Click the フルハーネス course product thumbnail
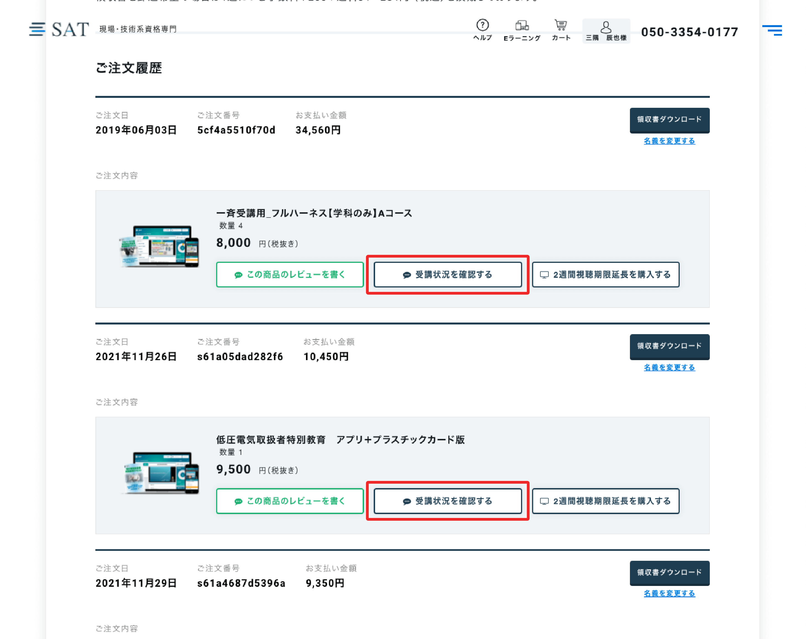 pyautogui.click(x=160, y=247)
